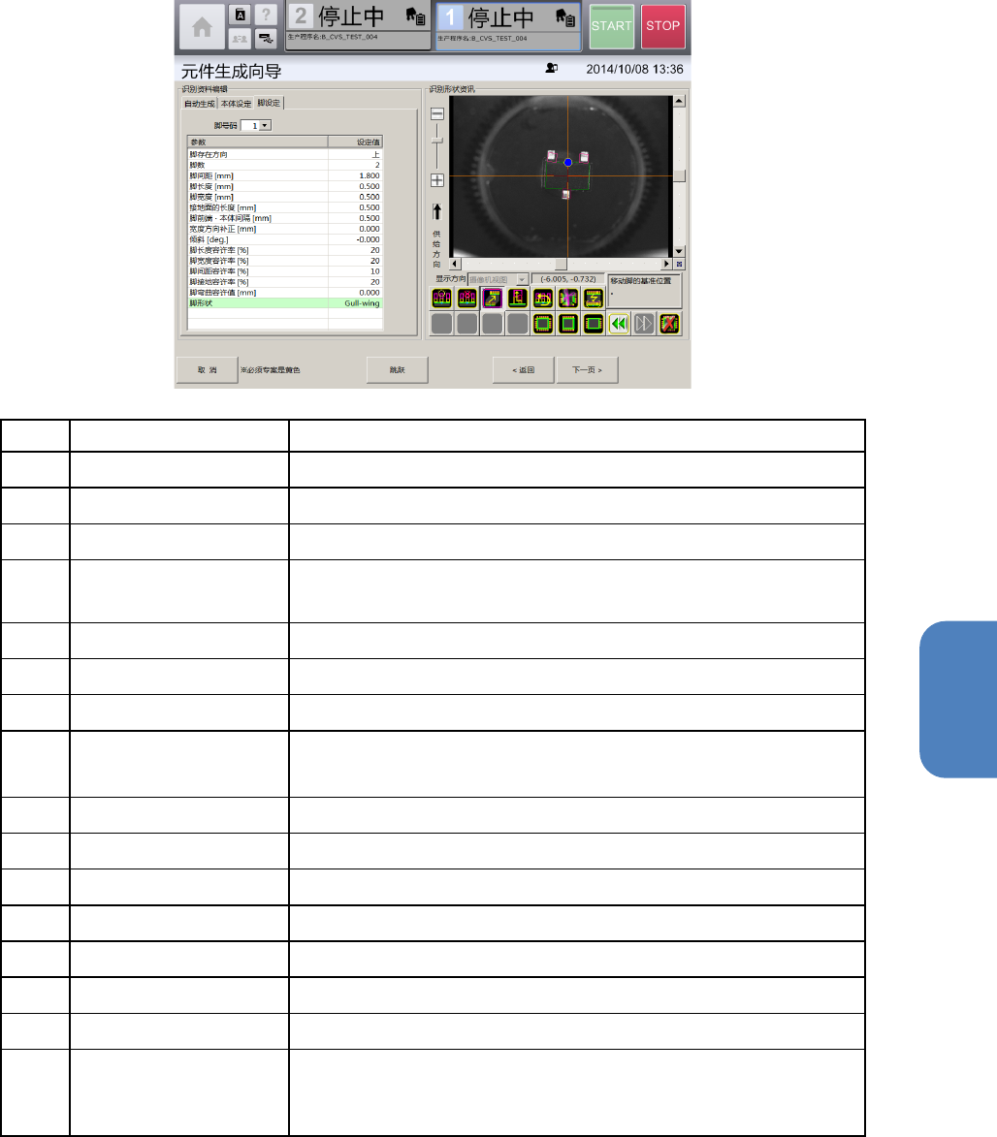Click the language 'A' icon
997x1137 pixels.
241,15
